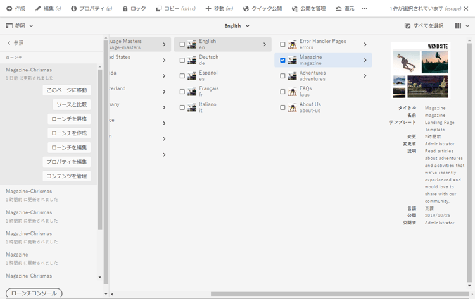Screen dimensions: 475x299
Task: Click the Create (作成) plus icon
Action: click(9, 9)
